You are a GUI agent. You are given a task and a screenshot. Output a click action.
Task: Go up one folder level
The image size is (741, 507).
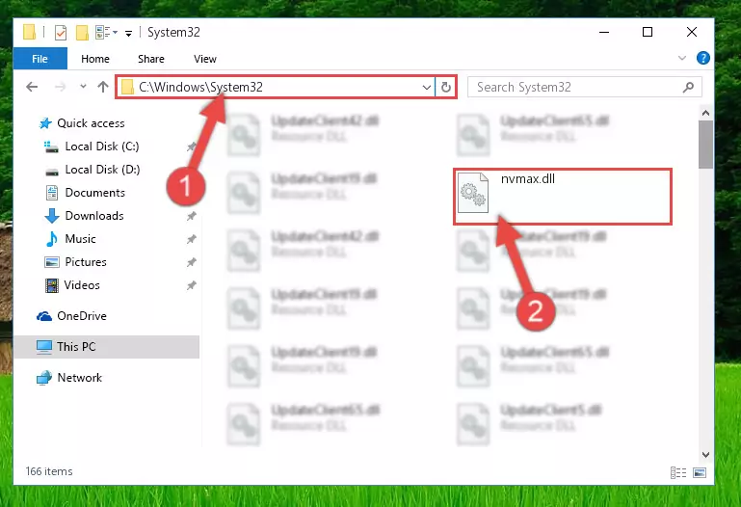point(102,87)
